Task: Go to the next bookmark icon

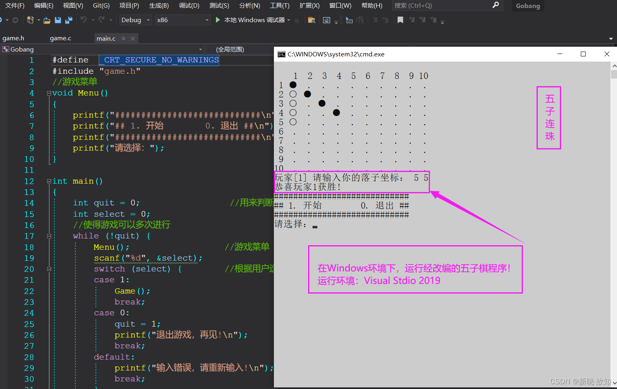Action: (422, 20)
